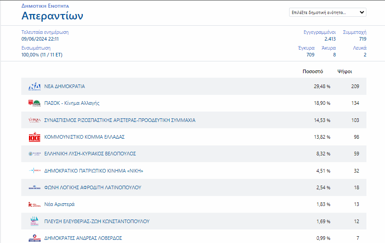Image resolution: width=385 pixels, height=243 pixels.
Task: Click the 13 votes cell
Action: pyautogui.click(x=356, y=204)
